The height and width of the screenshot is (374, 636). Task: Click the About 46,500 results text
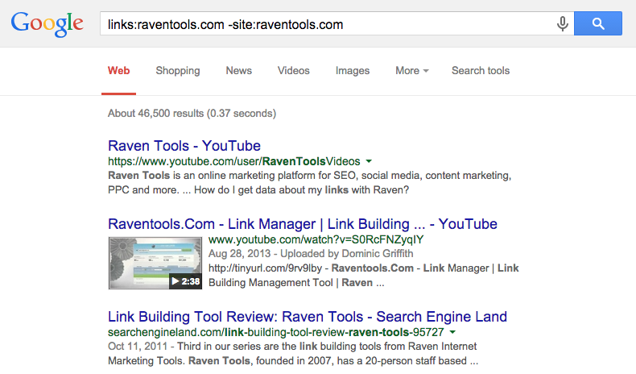192,114
